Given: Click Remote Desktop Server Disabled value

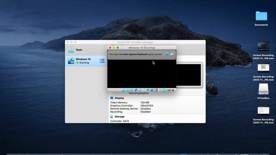Looking at the screenshot, I should [145, 108].
